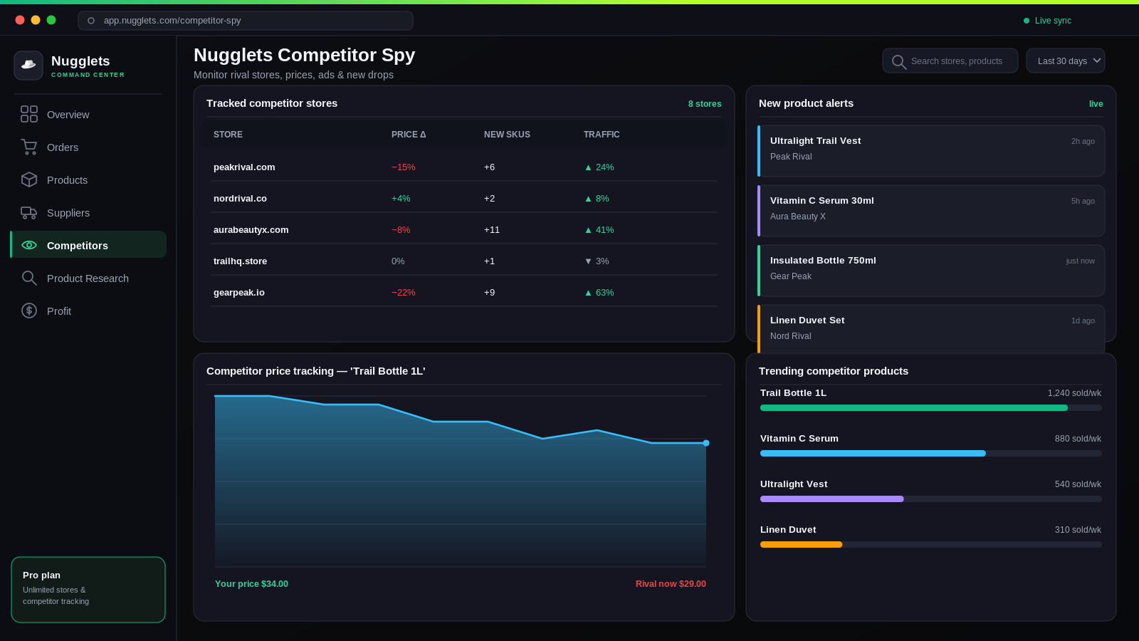Click the 3% traffic down value
The height and width of the screenshot is (641, 1139).
pos(597,261)
